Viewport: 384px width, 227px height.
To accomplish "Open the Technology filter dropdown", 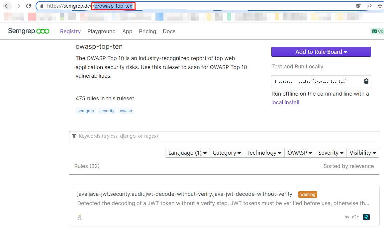I will click(264, 153).
